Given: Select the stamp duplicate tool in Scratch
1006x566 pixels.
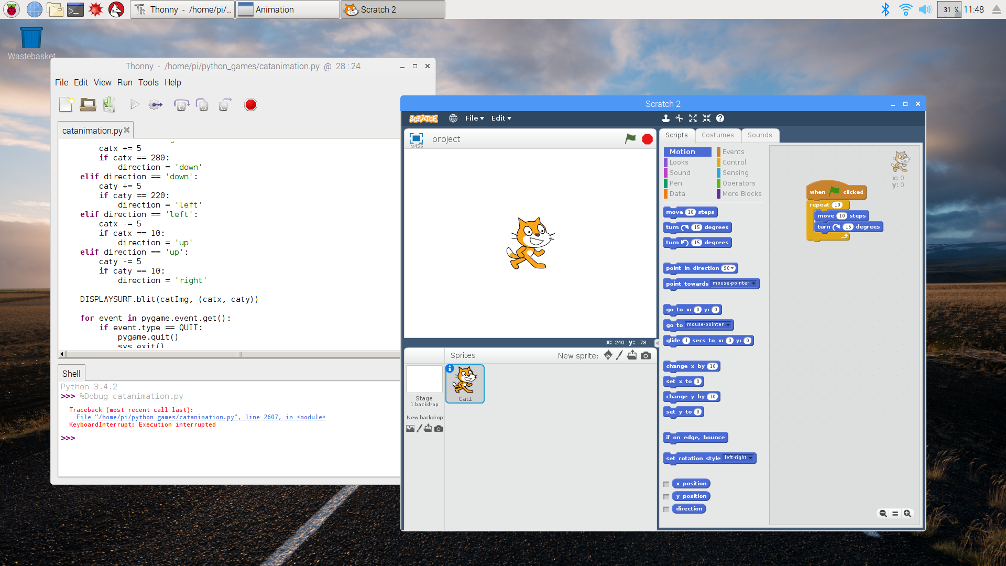Looking at the screenshot, I should (x=666, y=118).
